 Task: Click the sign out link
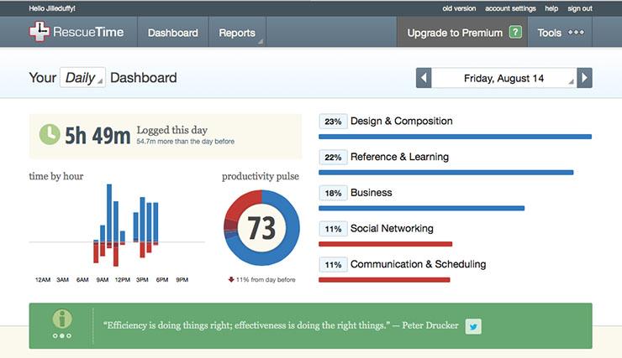pyautogui.click(x=580, y=8)
